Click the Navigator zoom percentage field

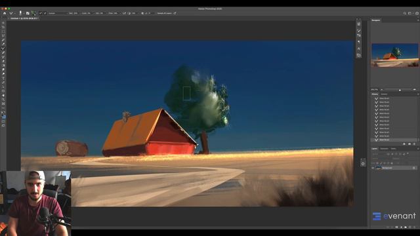click(x=374, y=89)
